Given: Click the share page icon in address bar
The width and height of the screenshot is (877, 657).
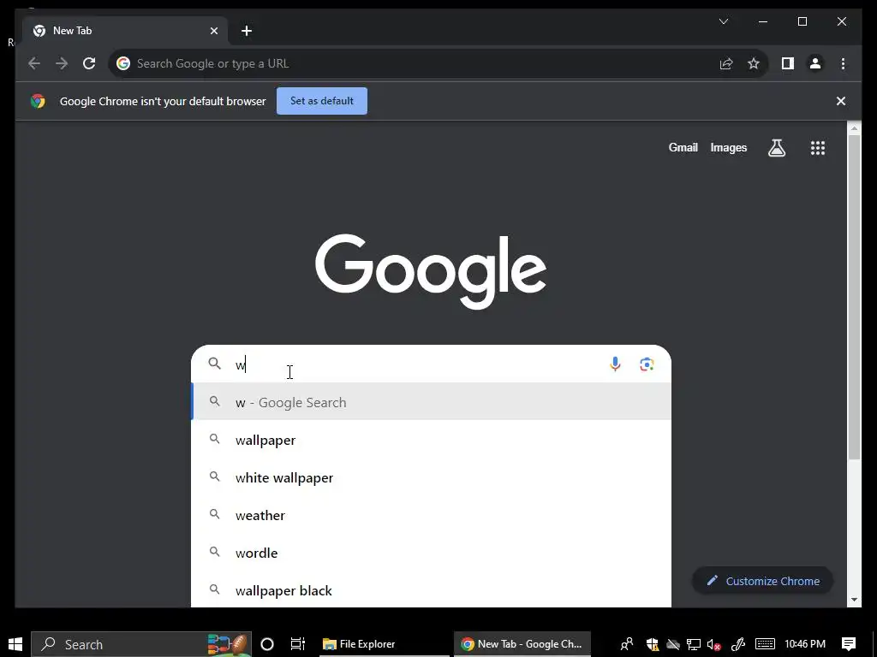Looking at the screenshot, I should 726,63.
